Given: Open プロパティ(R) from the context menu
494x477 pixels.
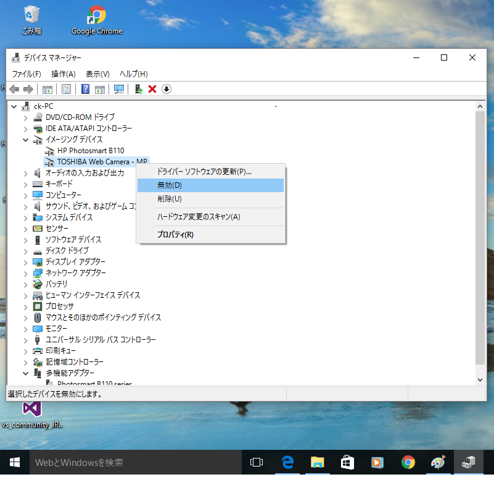Looking at the screenshot, I should click(x=210, y=235).
